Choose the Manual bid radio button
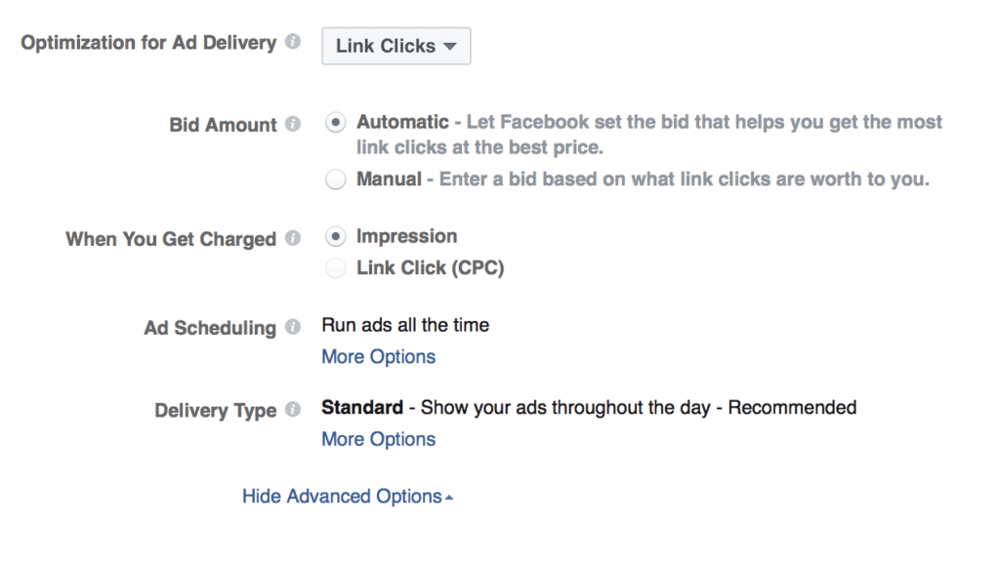The image size is (1000, 563). pyautogui.click(x=336, y=180)
